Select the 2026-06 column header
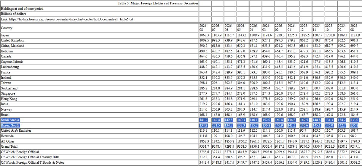Screen dimensions: 362x166 230,28
